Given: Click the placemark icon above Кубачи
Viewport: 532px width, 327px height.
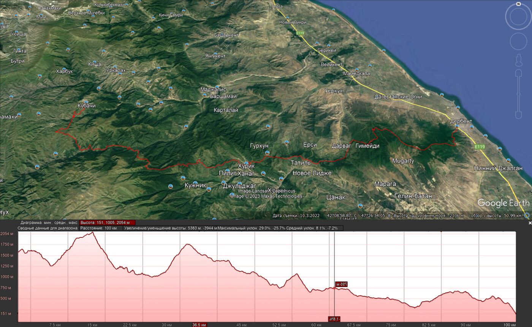Looking at the screenshot, I should pyautogui.click(x=86, y=102).
